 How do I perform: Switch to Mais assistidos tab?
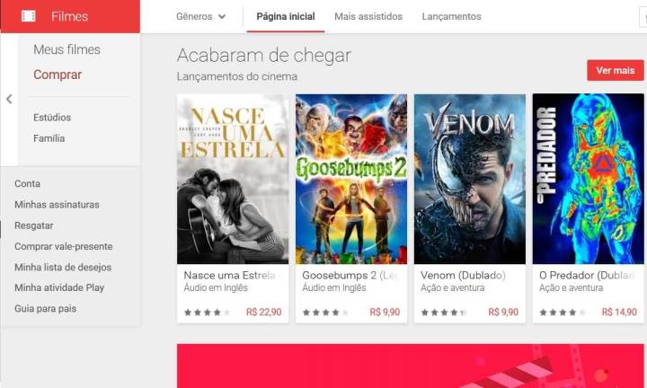click(x=368, y=16)
